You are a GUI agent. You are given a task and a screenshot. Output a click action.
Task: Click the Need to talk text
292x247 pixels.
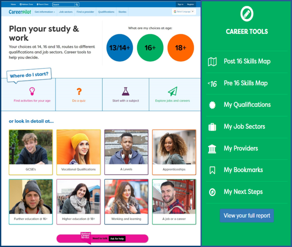(100, 239)
